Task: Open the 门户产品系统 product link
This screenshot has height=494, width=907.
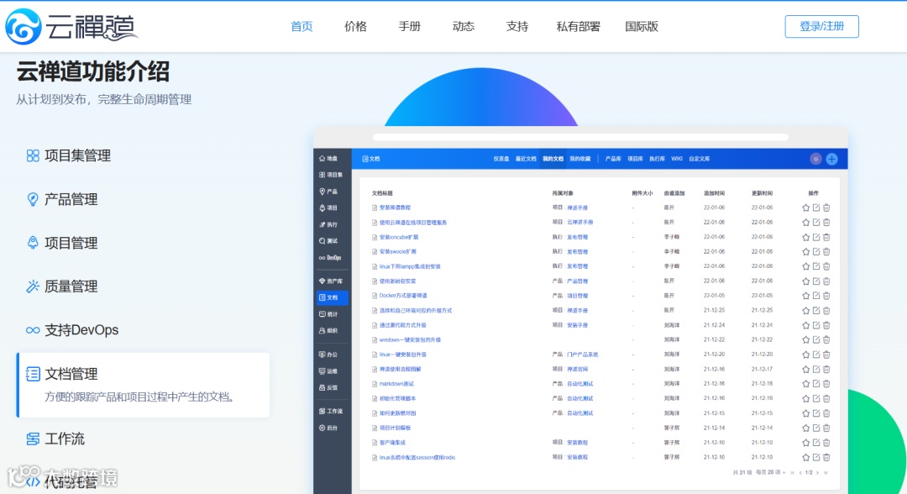Action: (x=583, y=355)
